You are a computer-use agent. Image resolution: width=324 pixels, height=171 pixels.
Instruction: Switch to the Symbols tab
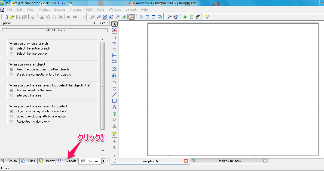[x=68, y=161]
